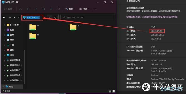Screen dimensions: 186x94
Task: Switch to large icons view in status bar
Action: click(113, 91)
